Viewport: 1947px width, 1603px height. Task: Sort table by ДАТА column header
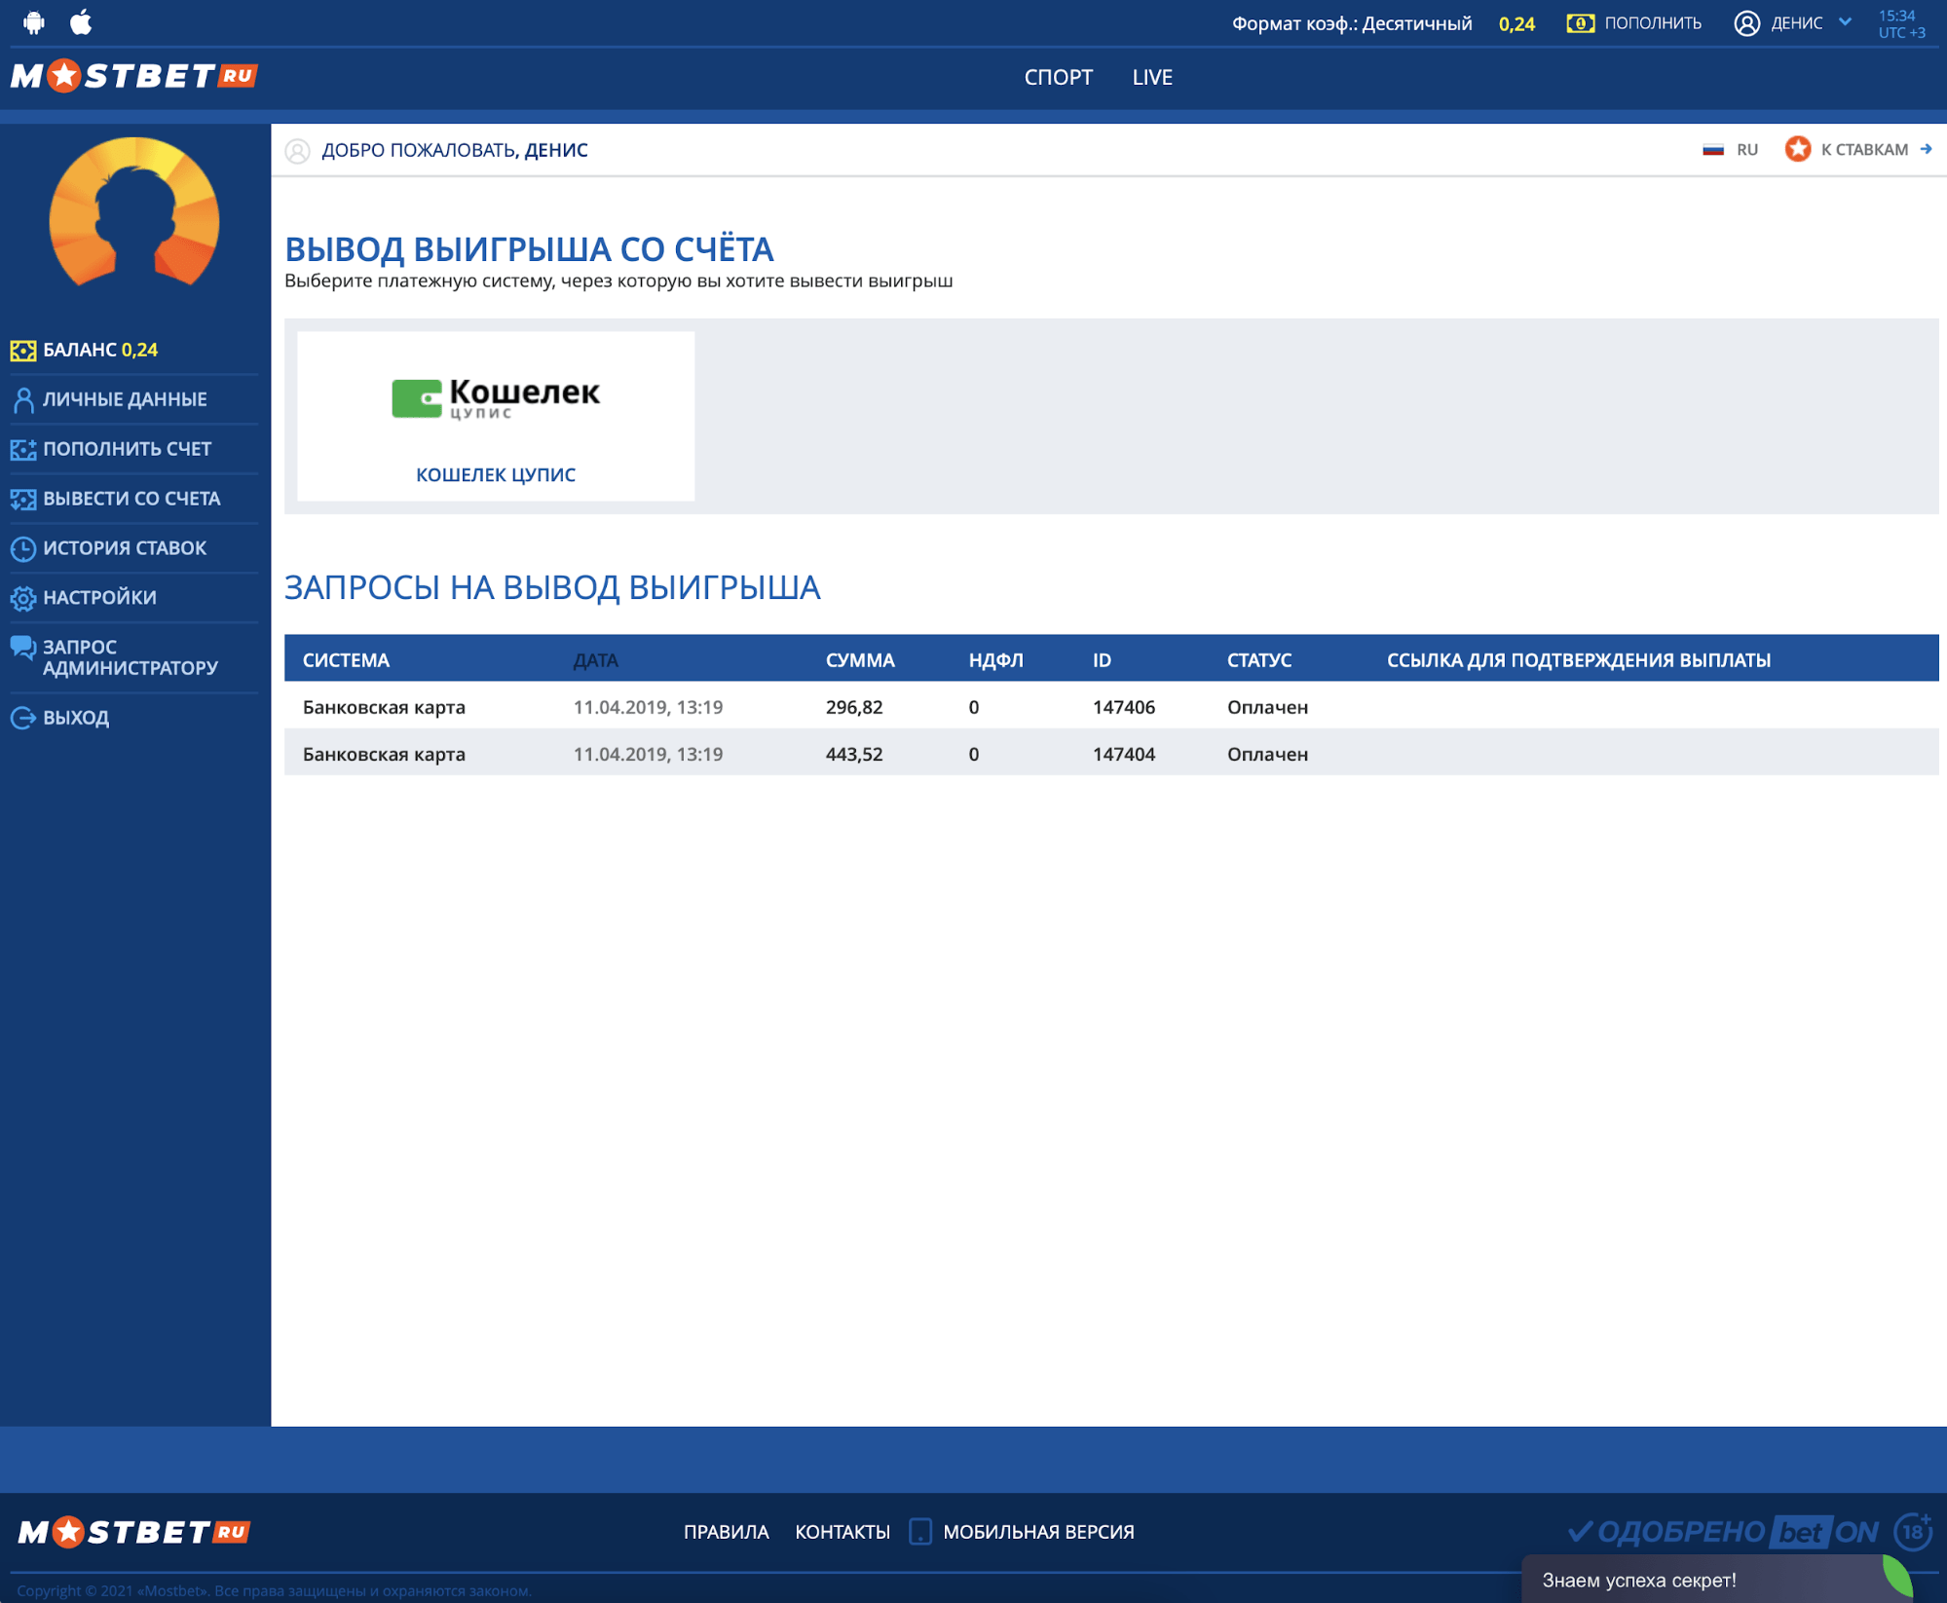tap(595, 660)
